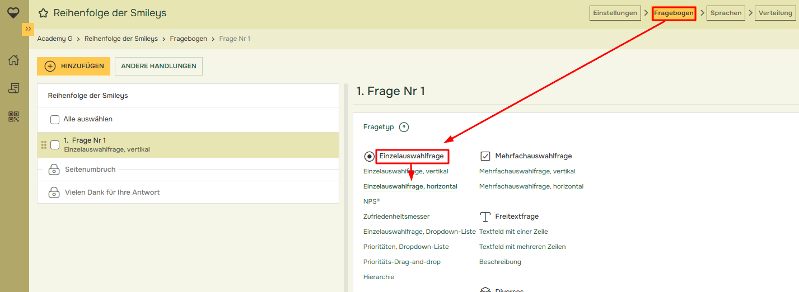Choose Einzelauswahlfrage, horizontal question type
The image size is (799, 292).
point(410,186)
